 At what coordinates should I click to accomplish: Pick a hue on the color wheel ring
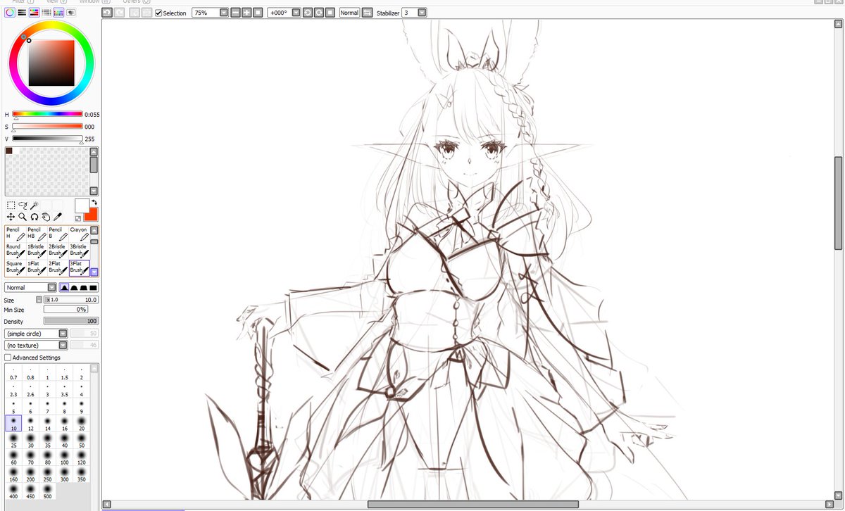(51, 25)
